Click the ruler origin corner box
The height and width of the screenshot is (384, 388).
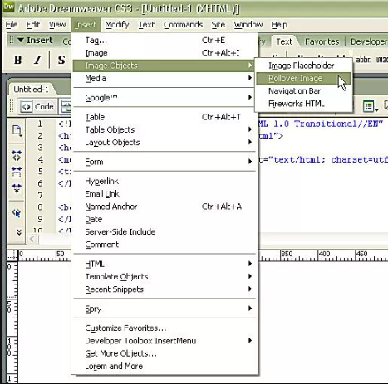pos(12,255)
